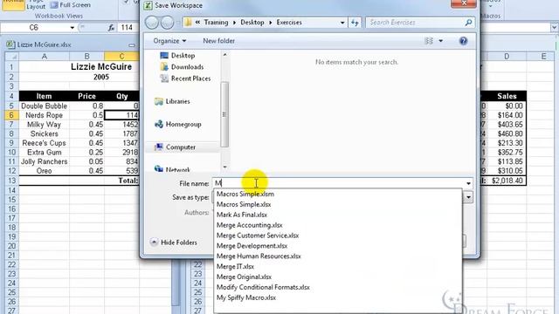This screenshot has height=314, width=559.
Task: Open the Help question mark icon
Action: [463, 41]
